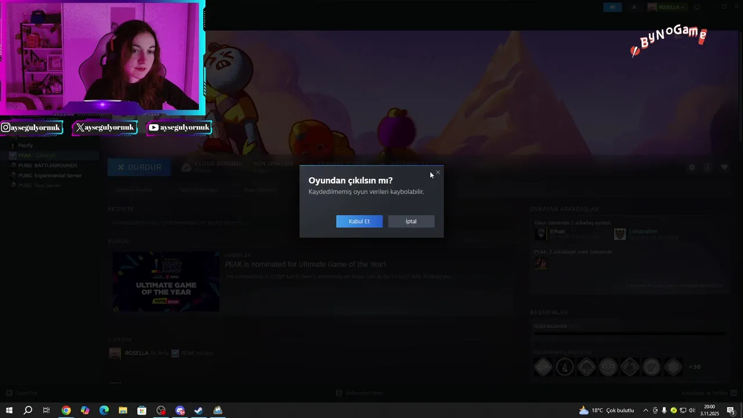Open Windows search from the taskbar
The image size is (743, 418).
point(27,410)
